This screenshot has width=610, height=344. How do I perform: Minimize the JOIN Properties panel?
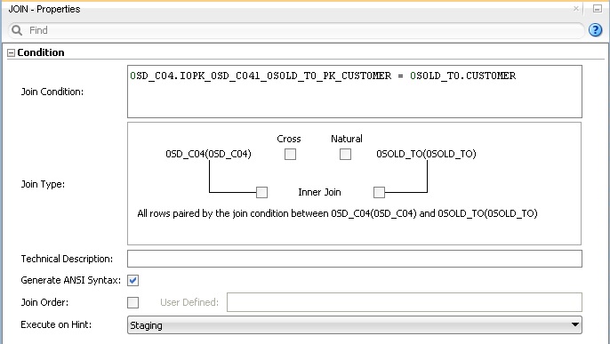(598, 9)
